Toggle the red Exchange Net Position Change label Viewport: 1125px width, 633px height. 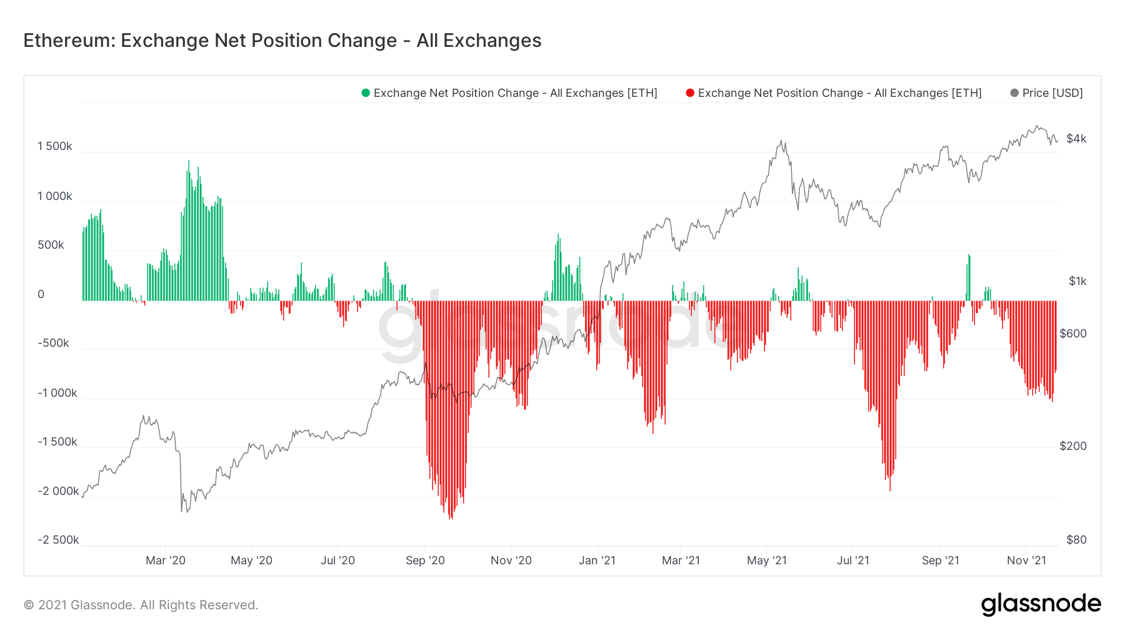point(839,93)
